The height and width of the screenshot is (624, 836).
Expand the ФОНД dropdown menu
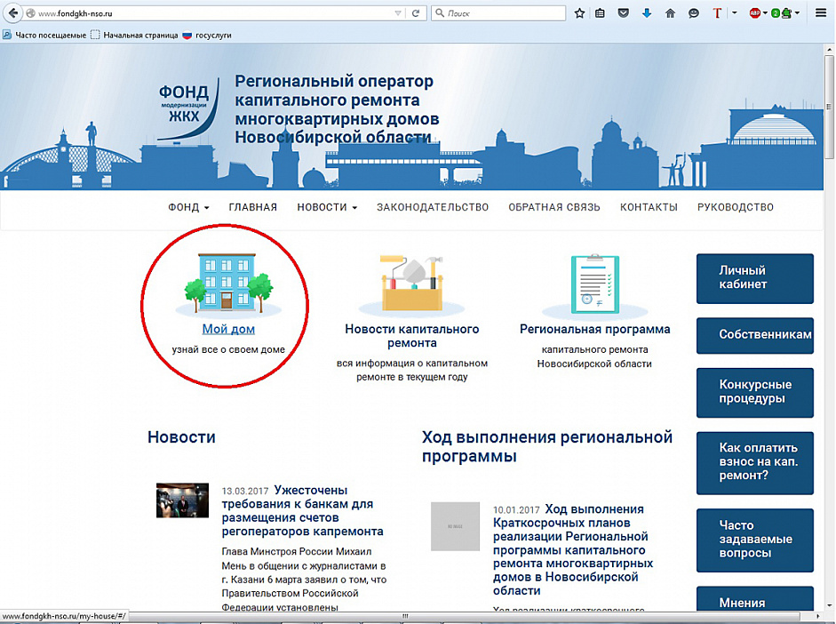coord(188,207)
